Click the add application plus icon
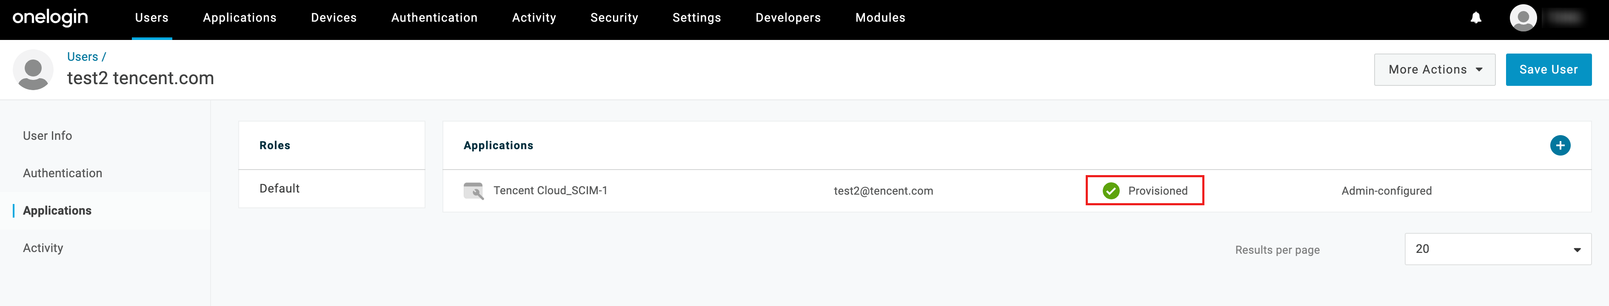This screenshot has width=1609, height=306. [x=1560, y=145]
